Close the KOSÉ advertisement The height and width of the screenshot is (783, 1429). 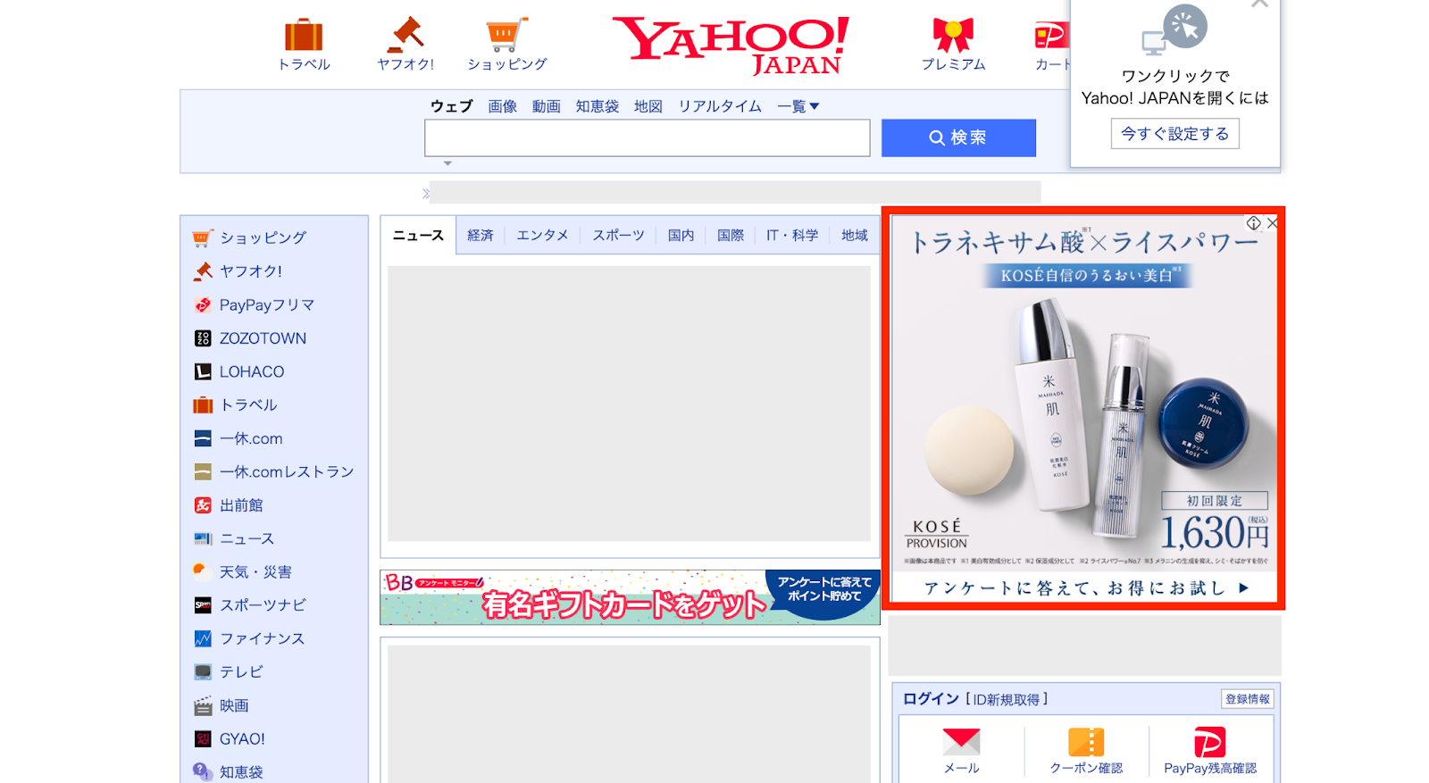(1272, 223)
